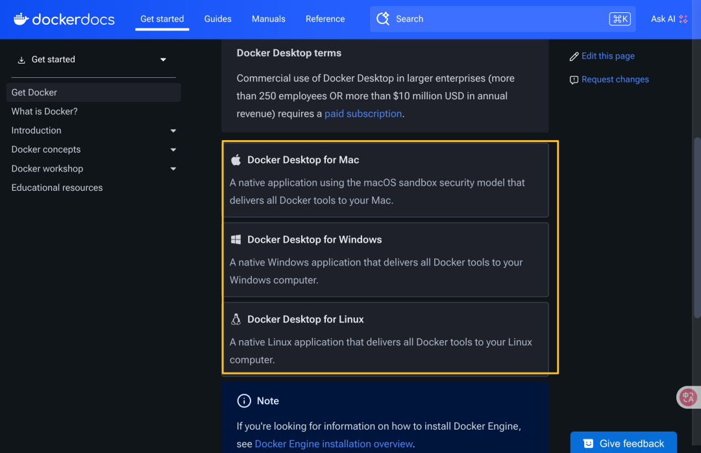Expand the Docker workshop sidebar section
701x453 pixels.
click(173, 169)
